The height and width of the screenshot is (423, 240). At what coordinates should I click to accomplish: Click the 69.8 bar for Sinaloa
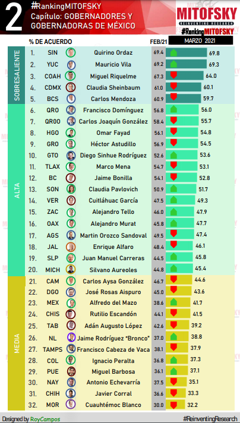[x=187, y=53]
